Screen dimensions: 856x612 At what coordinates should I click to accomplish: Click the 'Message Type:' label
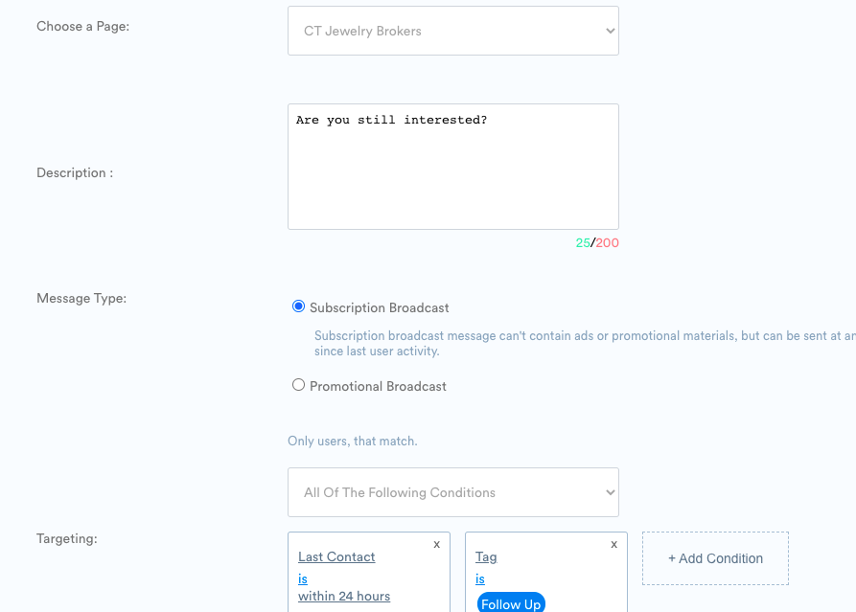tap(81, 298)
